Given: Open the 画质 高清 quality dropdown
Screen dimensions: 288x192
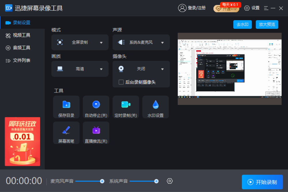Looking at the screenshot, I should [x=80, y=69].
